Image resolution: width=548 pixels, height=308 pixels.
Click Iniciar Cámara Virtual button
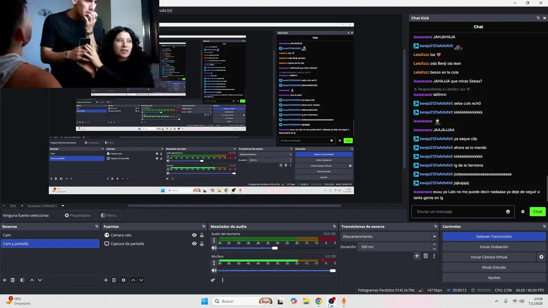(x=489, y=257)
